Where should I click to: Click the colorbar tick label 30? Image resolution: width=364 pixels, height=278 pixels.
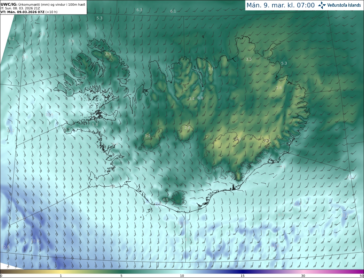(303, 276)
